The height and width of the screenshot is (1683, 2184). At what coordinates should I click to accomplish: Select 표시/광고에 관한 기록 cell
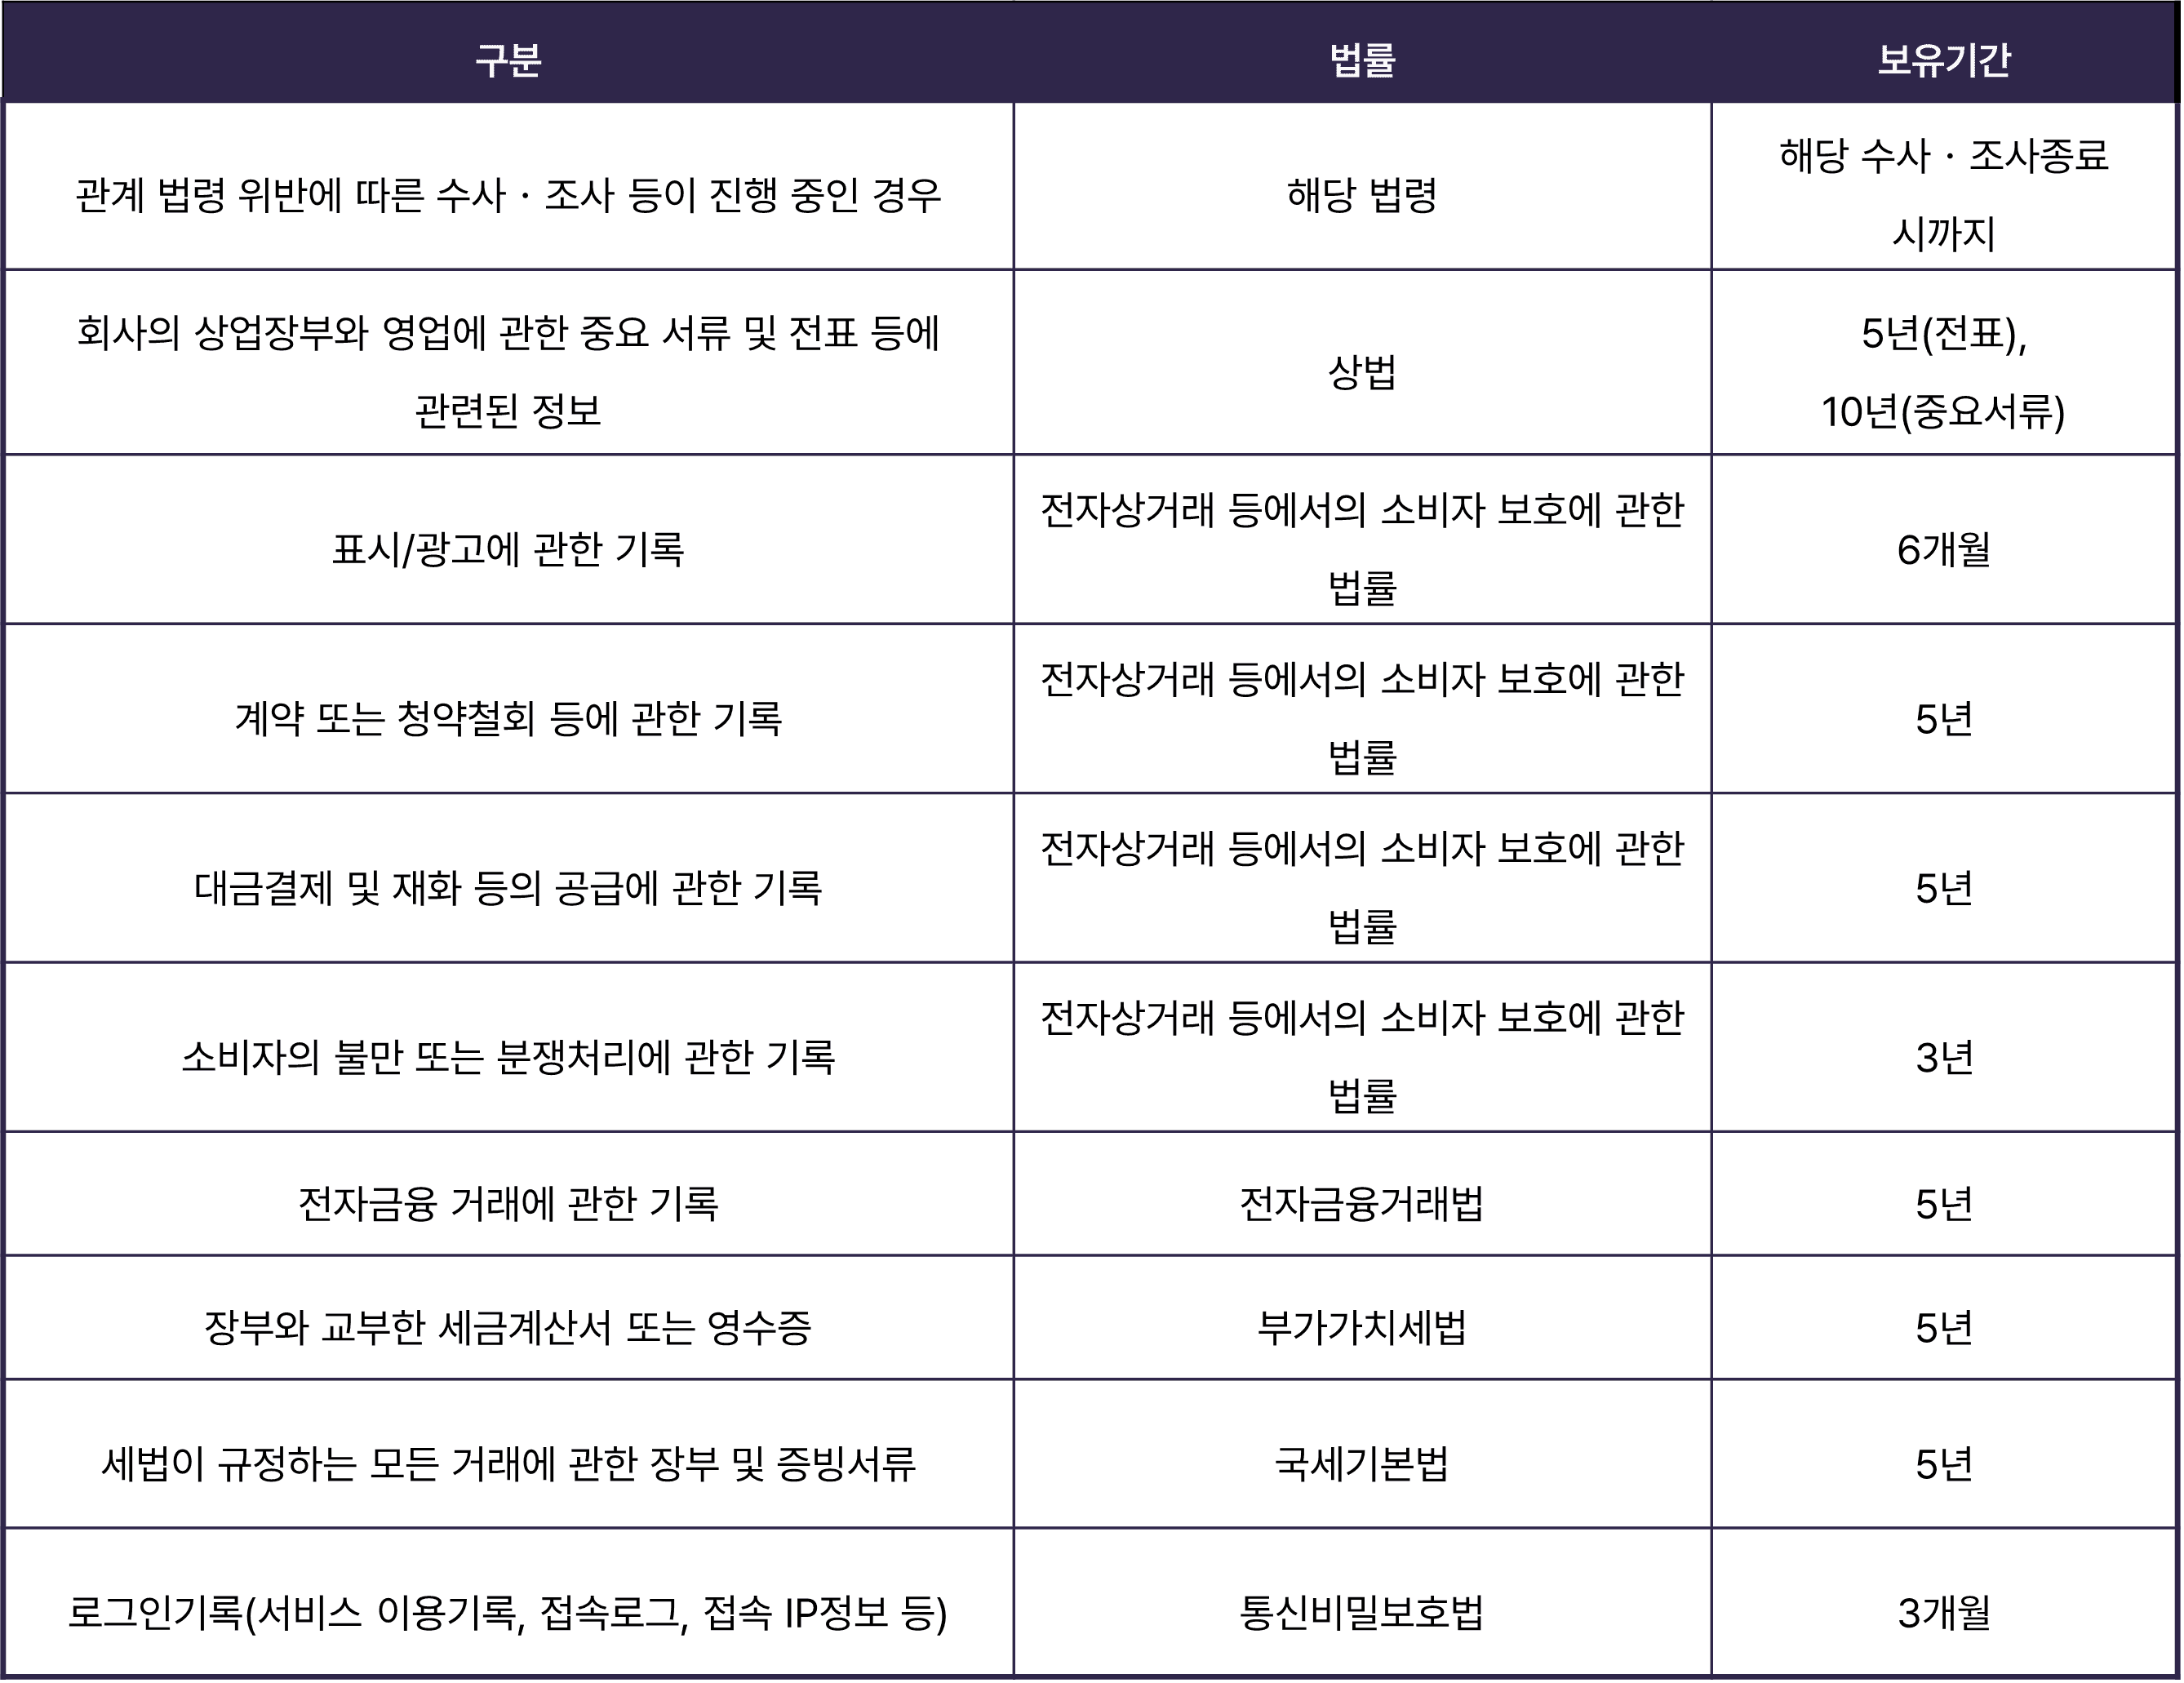coord(508,549)
